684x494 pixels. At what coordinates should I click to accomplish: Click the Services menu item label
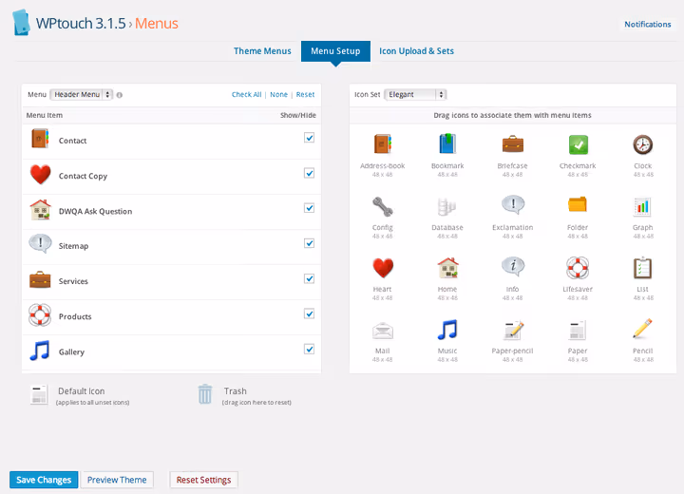[73, 281]
